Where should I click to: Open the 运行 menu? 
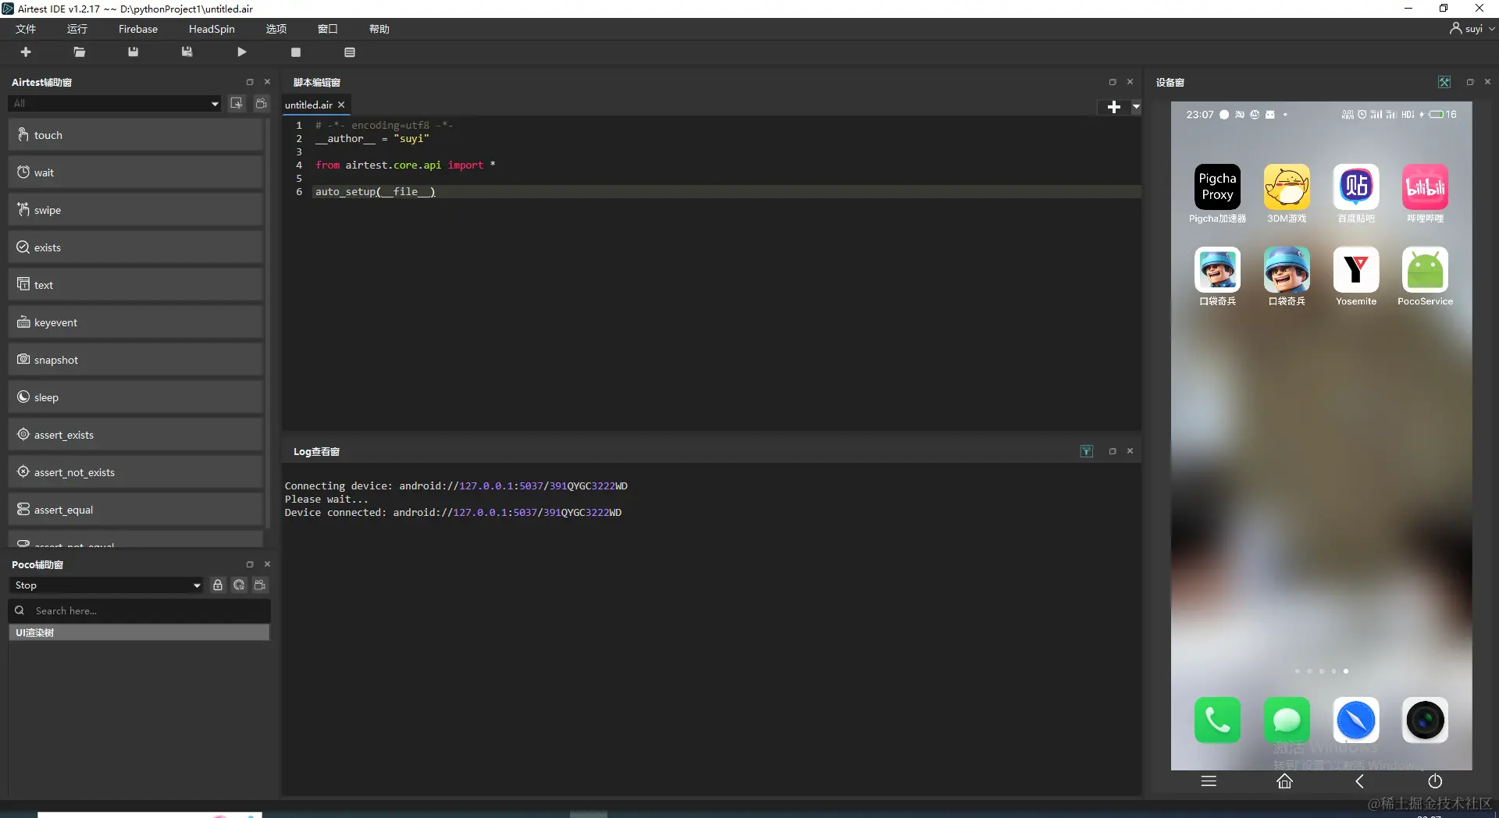(77, 29)
